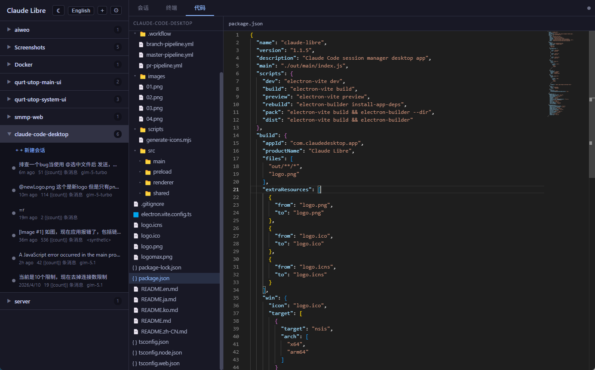Expand the Docker project
The width and height of the screenshot is (595, 370).
click(9, 64)
